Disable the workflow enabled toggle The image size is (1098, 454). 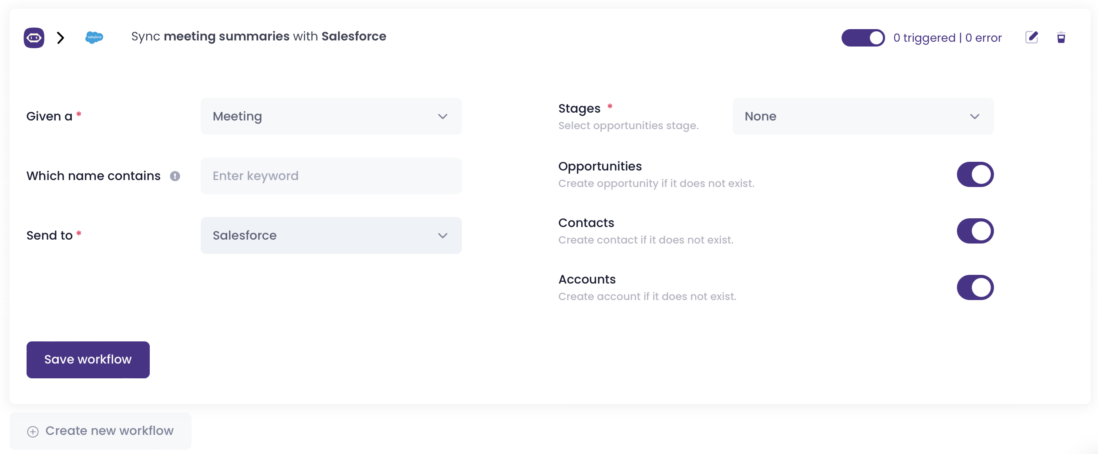(x=863, y=38)
